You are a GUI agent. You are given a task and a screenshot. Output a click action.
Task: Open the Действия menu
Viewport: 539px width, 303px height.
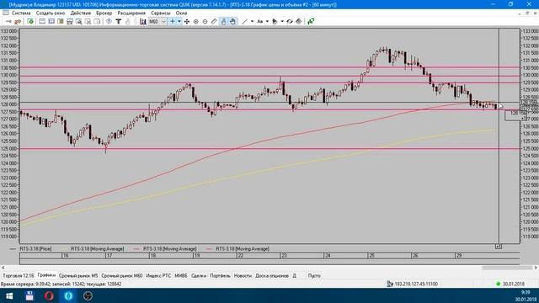pos(81,13)
